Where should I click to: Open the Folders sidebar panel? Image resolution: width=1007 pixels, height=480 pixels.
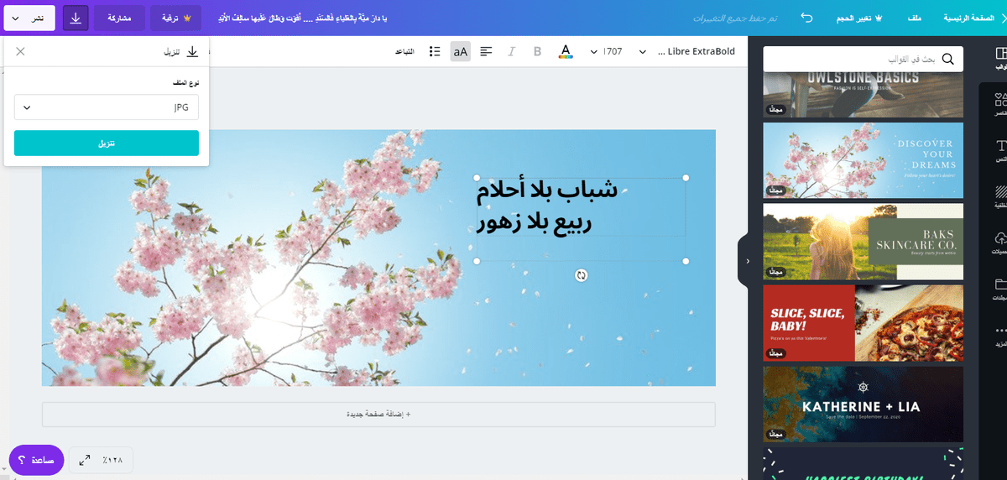999,290
